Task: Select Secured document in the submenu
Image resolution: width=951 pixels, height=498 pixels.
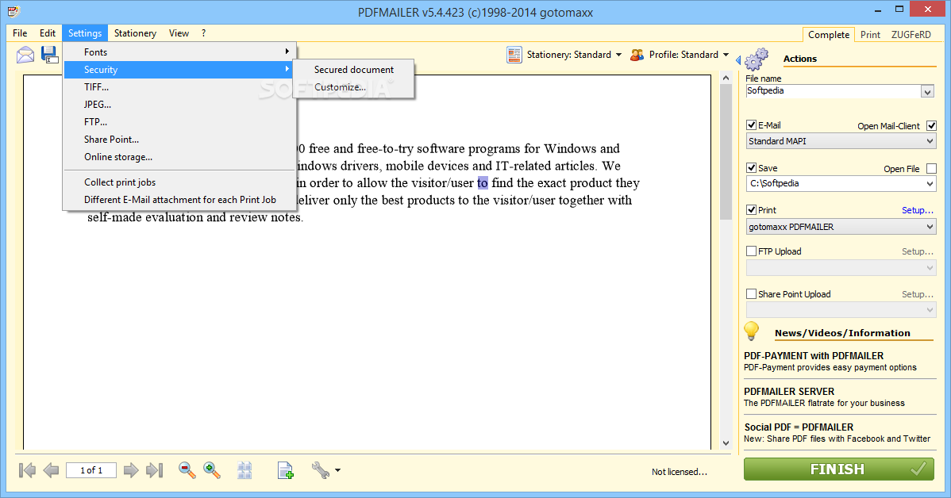Action: (x=353, y=70)
